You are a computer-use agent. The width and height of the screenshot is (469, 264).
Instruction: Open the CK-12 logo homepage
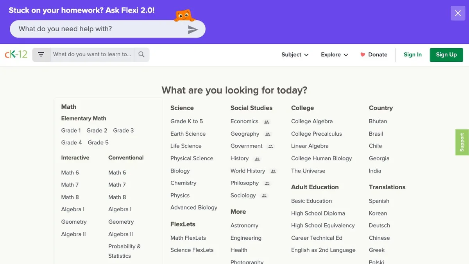(16, 54)
